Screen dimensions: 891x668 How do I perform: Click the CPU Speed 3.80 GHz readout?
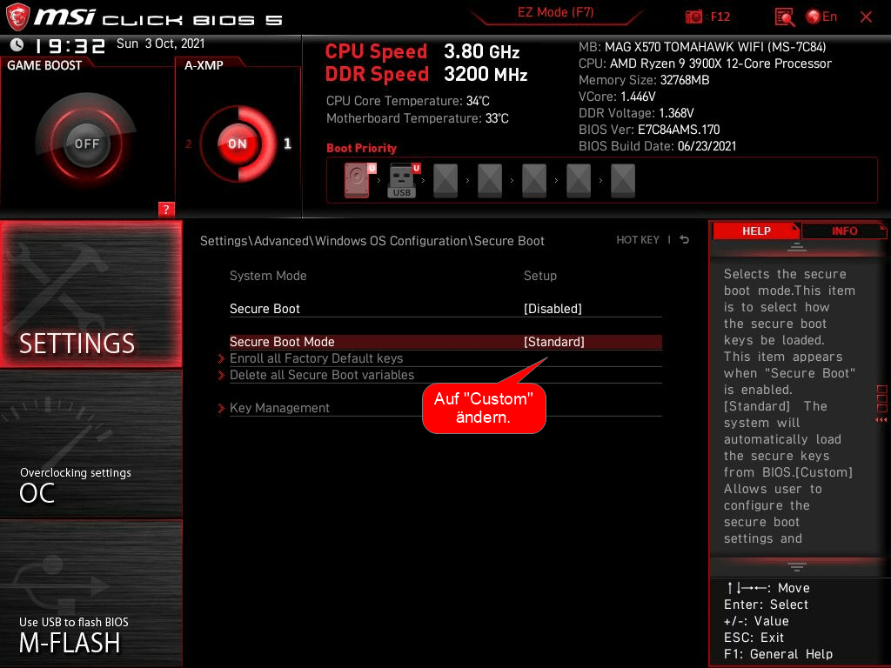click(422, 51)
